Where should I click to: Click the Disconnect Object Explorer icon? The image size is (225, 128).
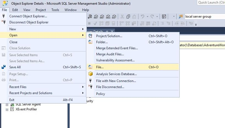[4, 22]
